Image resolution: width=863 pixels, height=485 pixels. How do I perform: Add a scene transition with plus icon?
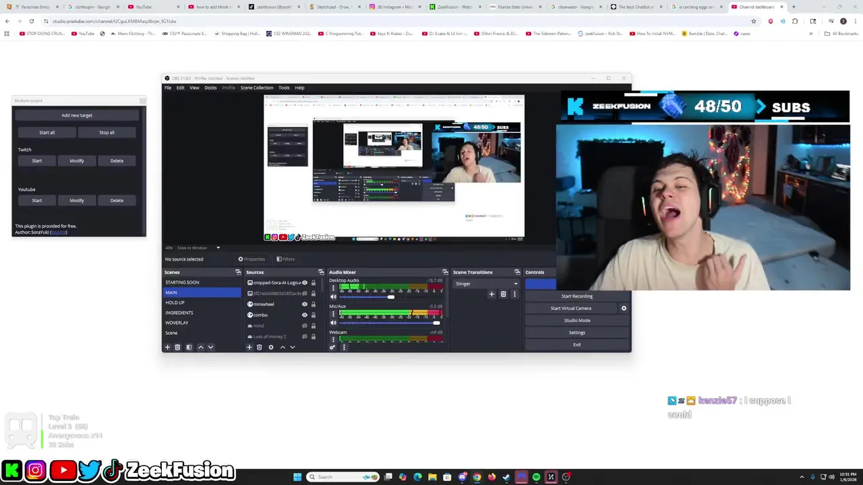click(492, 294)
